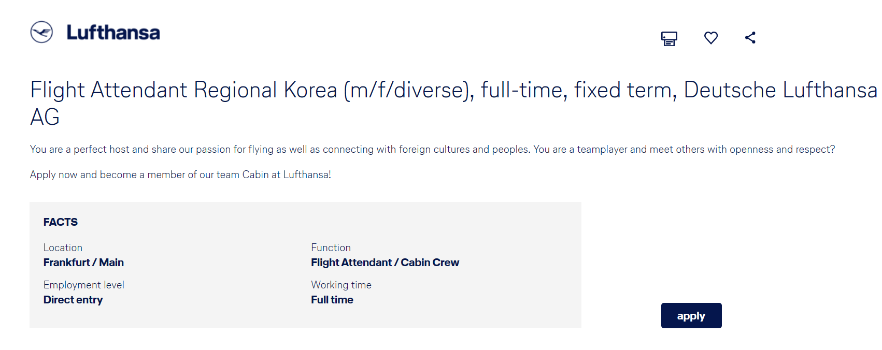Open homepage via Lufthansa wordmark

click(x=113, y=33)
